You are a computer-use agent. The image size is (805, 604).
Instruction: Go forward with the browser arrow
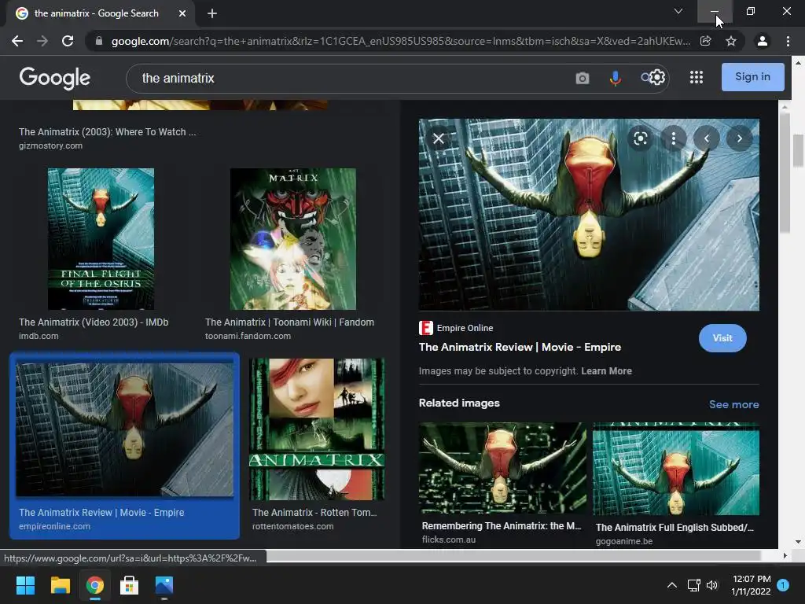tap(42, 41)
